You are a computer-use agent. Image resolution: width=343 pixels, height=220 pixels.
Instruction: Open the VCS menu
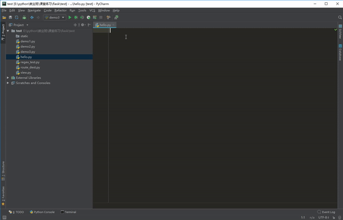92,10
